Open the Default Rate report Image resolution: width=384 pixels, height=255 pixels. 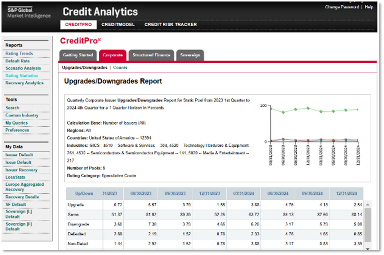(17, 61)
